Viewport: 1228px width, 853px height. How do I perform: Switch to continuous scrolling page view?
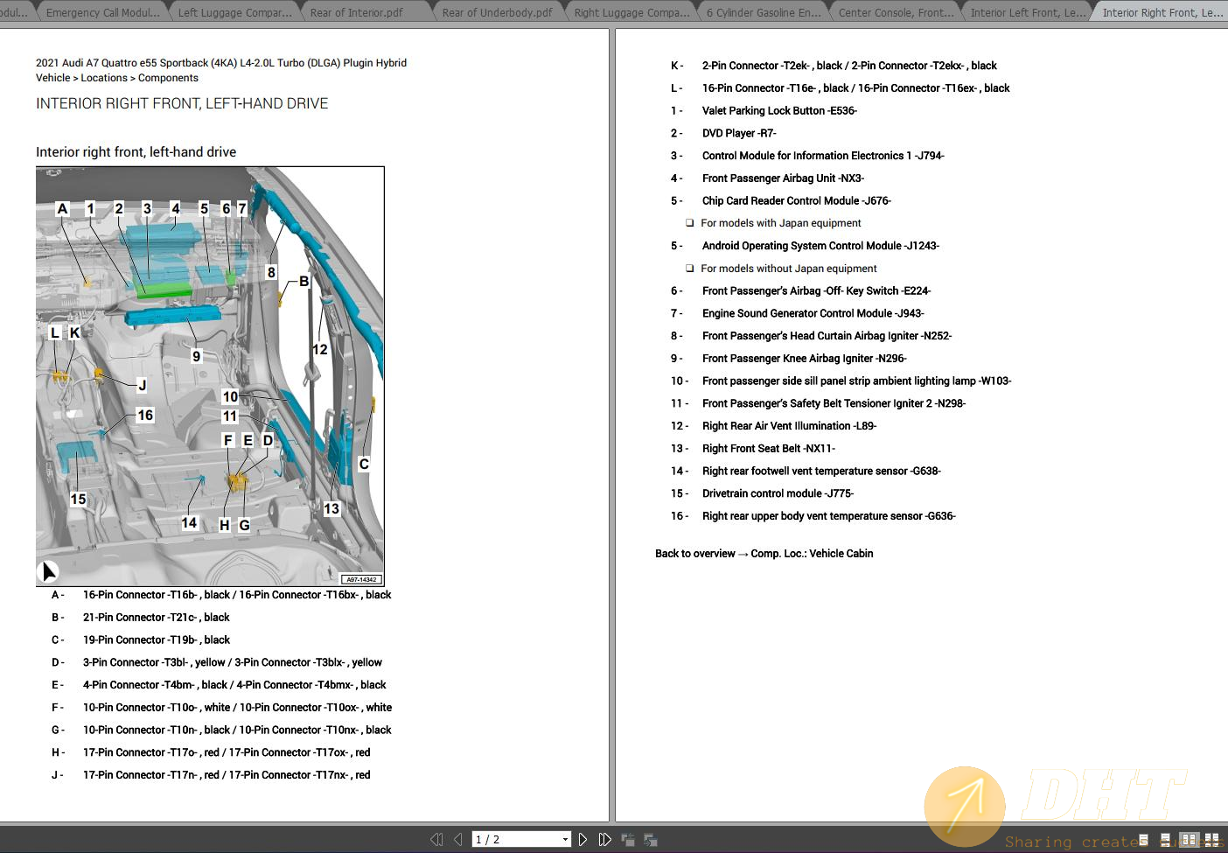1165,840
